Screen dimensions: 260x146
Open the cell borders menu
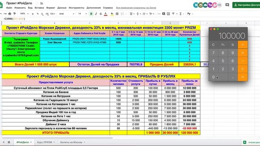(117, 14)
